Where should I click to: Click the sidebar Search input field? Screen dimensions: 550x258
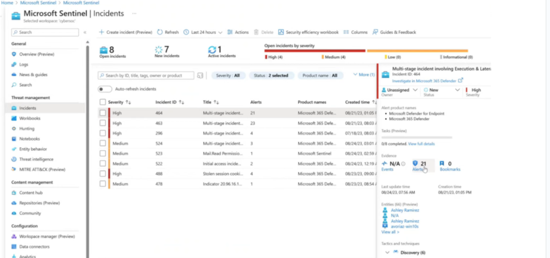(45, 32)
